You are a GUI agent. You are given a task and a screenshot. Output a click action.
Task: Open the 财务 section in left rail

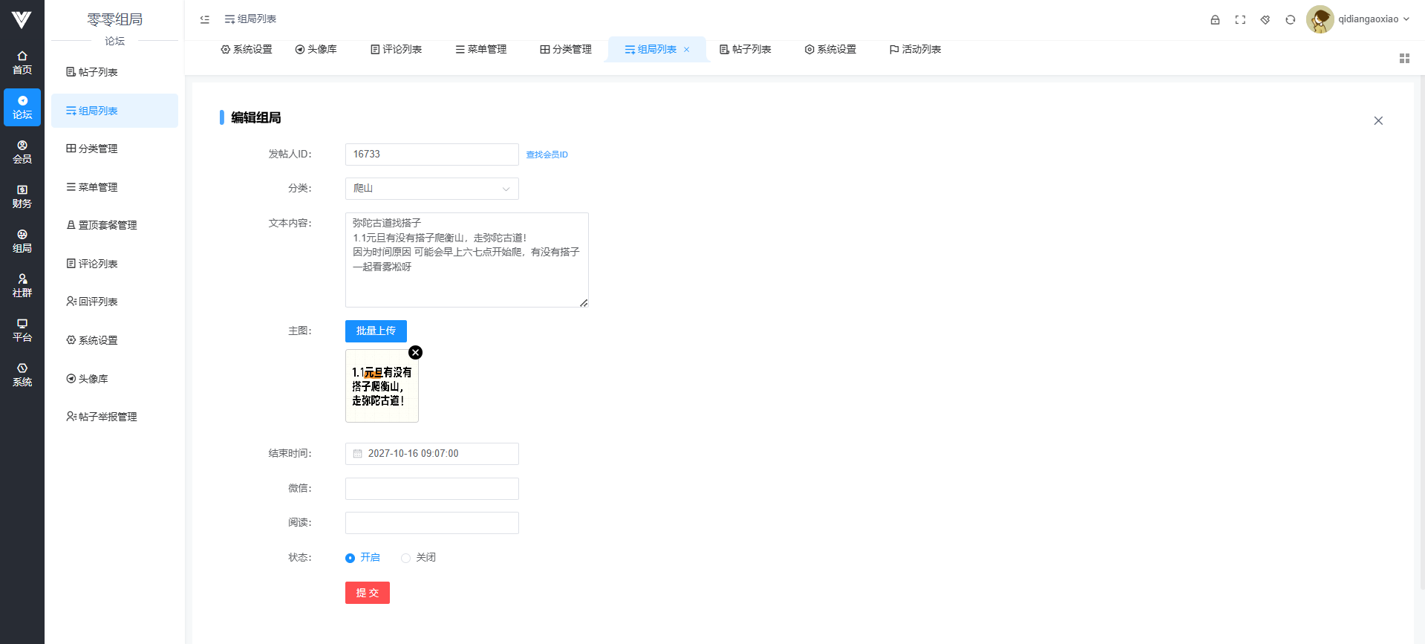tap(22, 197)
